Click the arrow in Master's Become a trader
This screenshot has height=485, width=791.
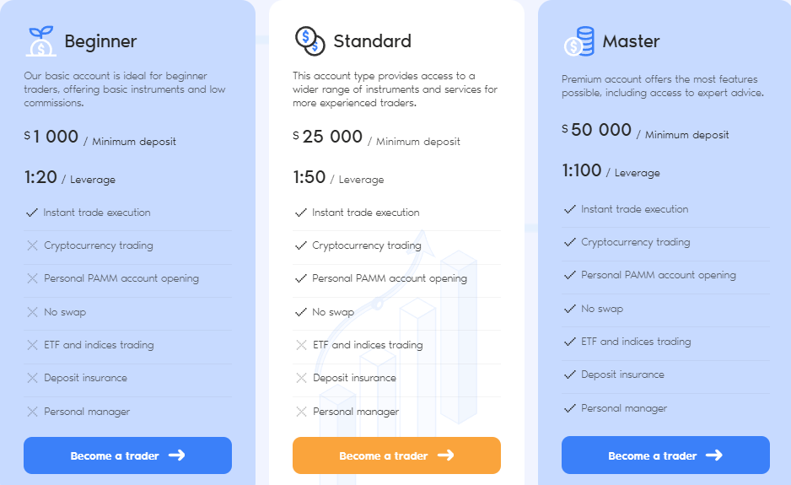tap(713, 455)
